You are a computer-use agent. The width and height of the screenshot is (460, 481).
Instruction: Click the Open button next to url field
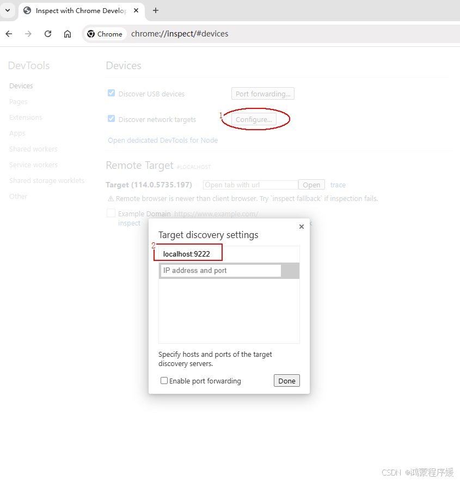(311, 185)
